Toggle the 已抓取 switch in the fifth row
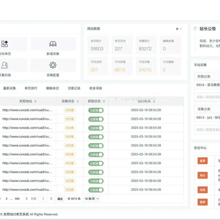220x220 pixels. pyautogui.click(x=96, y=146)
